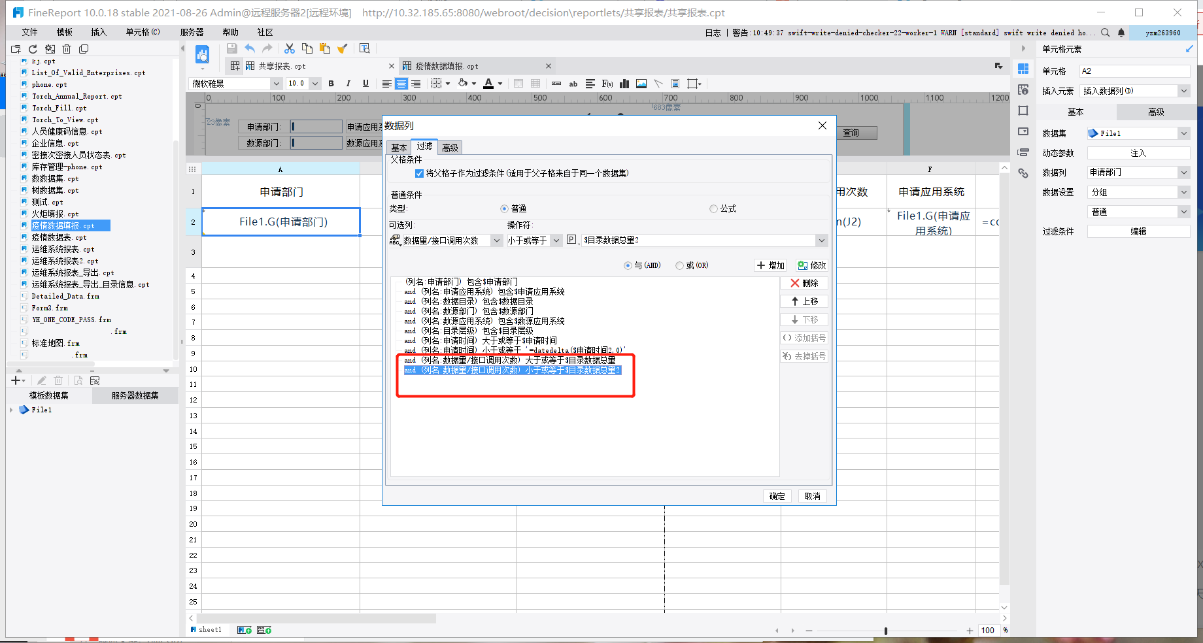Click the 上移 move up button
This screenshot has width=1203, height=643.
[804, 301]
